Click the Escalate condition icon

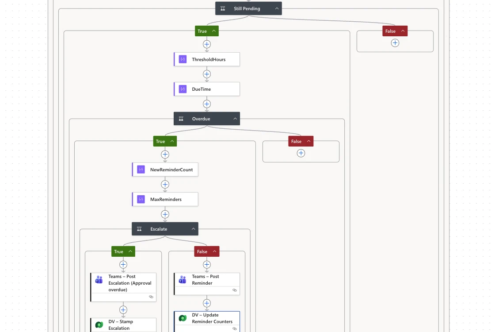139,229
